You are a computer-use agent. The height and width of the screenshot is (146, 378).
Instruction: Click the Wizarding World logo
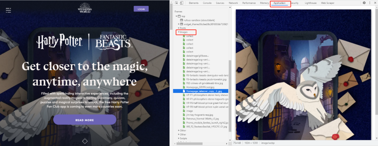[85, 8]
